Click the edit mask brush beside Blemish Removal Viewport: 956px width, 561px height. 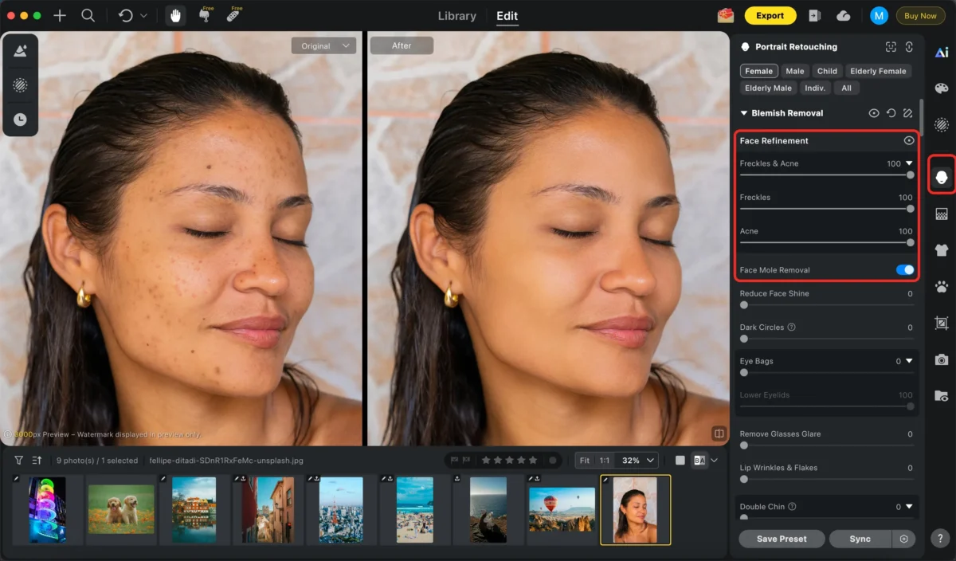907,113
